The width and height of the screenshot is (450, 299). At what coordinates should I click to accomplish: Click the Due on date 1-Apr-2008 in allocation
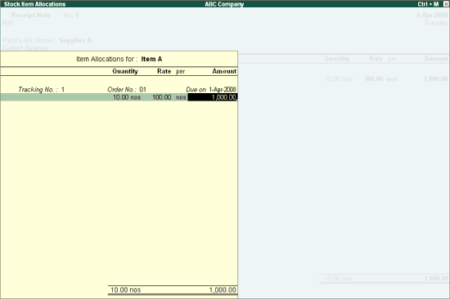coord(223,89)
